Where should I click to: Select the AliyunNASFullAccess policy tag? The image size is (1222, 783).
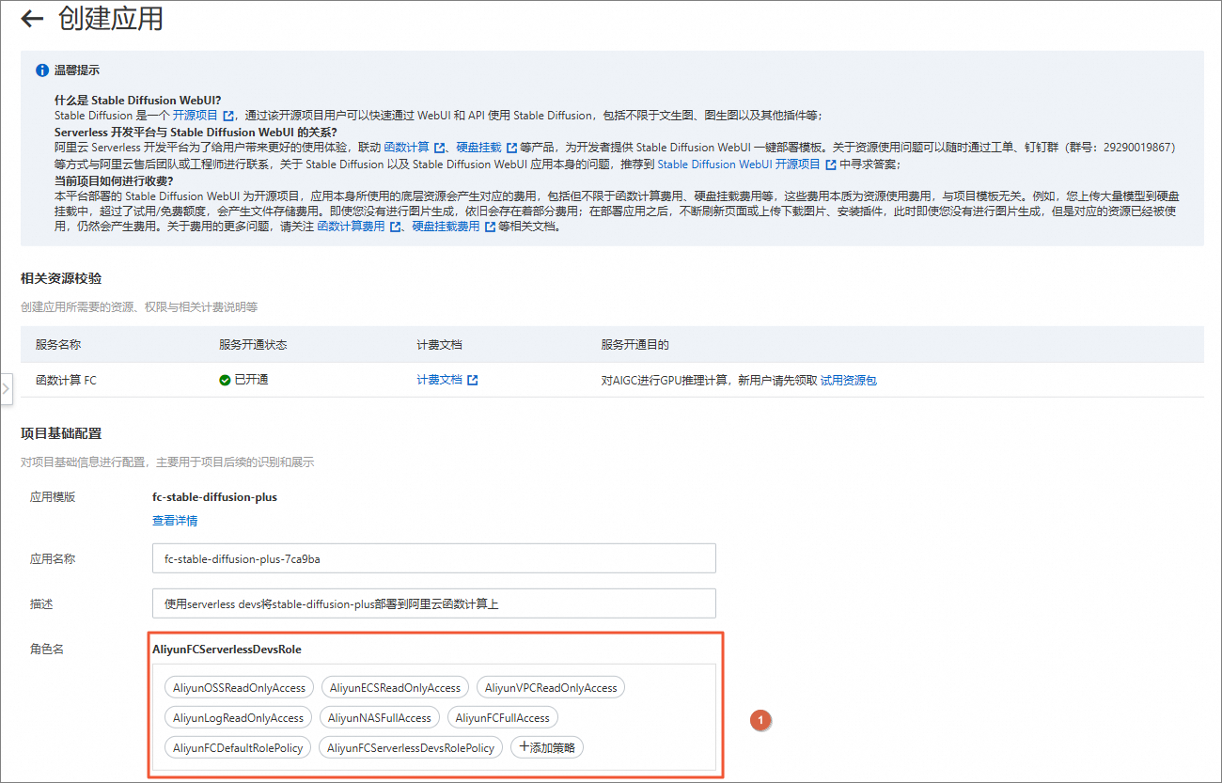tap(380, 717)
